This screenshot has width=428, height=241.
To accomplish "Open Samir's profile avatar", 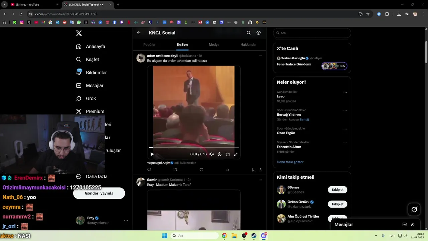I will point(141,182).
